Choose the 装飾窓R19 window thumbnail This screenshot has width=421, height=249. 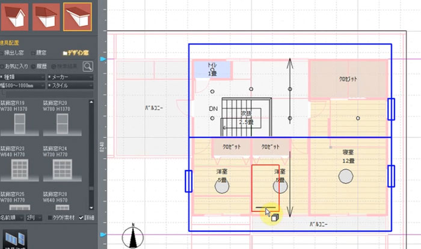20,126
